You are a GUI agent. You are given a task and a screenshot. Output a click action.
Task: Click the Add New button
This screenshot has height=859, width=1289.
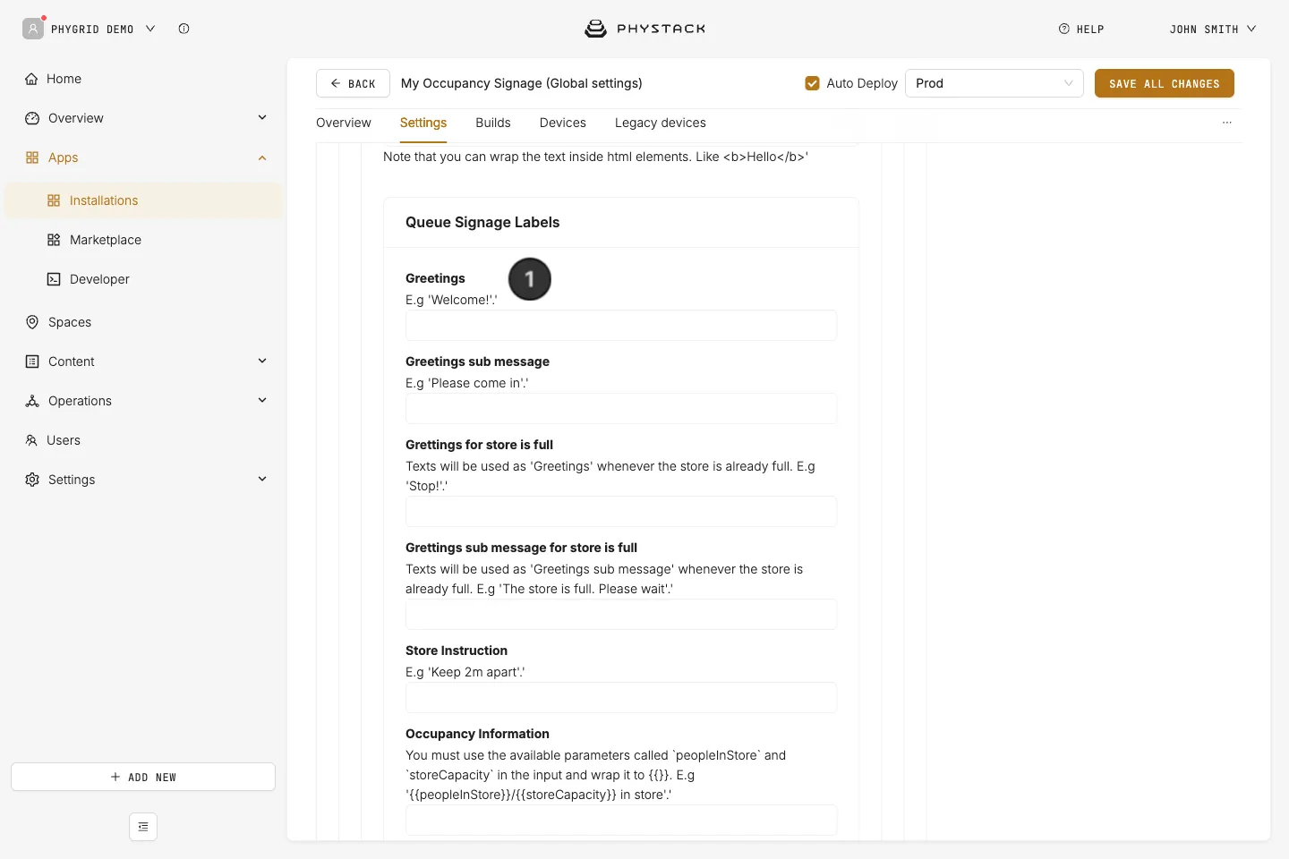pos(143,777)
